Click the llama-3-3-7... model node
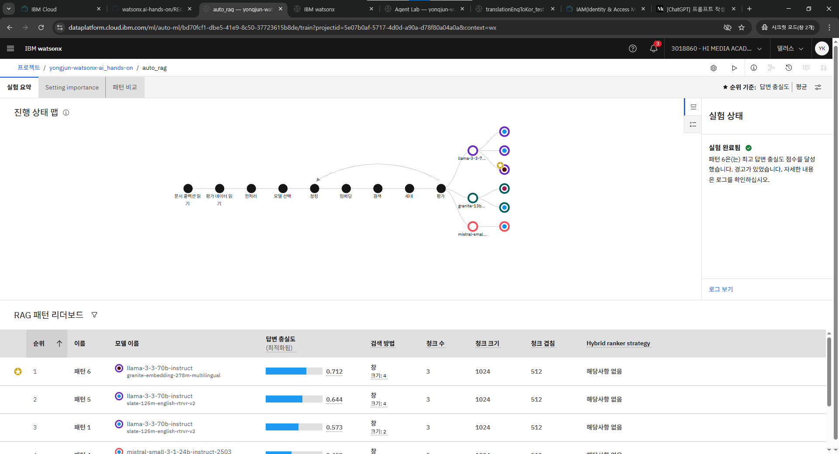The height and width of the screenshot is (454, 839). pos(473,151)
